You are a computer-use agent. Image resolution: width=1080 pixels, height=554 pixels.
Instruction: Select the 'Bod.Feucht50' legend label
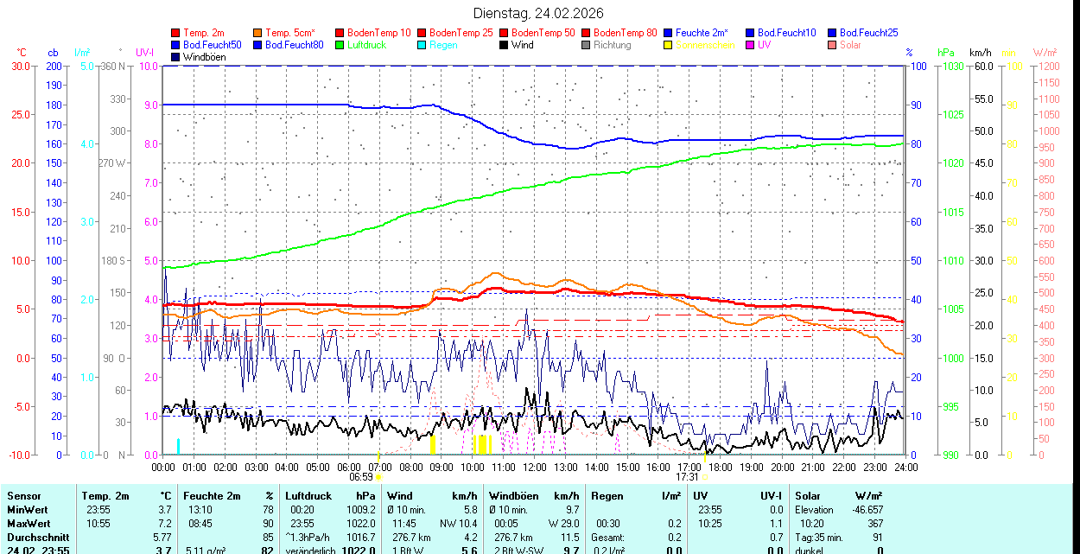(x=213, y=45)
